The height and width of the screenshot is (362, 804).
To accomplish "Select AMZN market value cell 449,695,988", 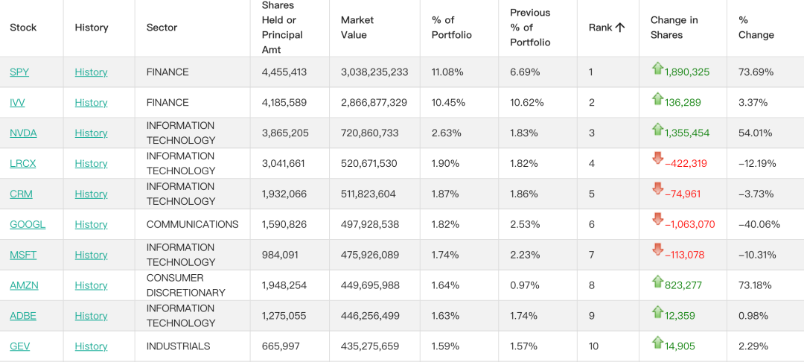I will (371, 285).
